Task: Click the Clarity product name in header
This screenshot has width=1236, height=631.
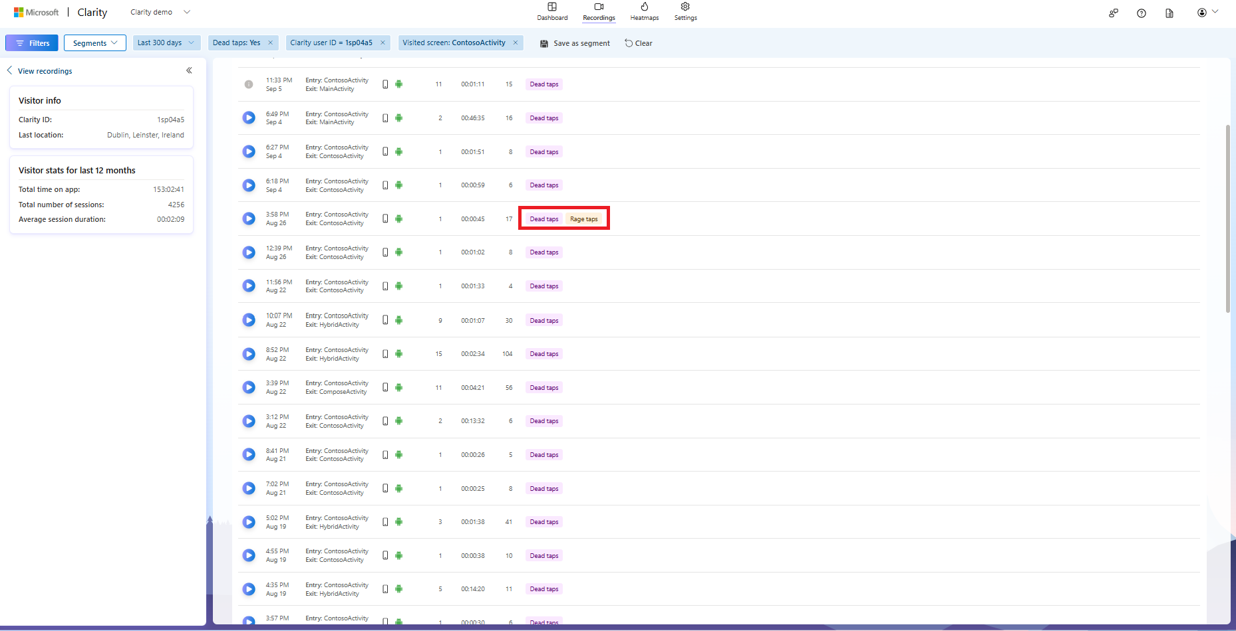Action: tap(92, 12)
